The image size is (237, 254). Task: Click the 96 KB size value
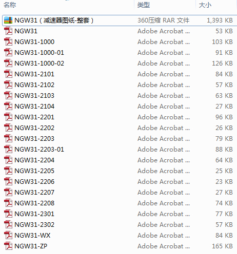(x=224, y=117)
